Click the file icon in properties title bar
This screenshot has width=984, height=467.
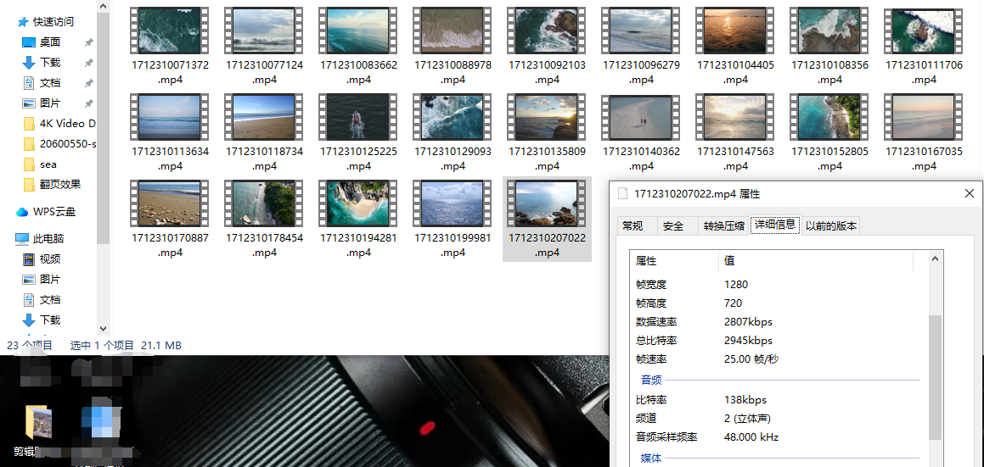(x=623, y=194)
